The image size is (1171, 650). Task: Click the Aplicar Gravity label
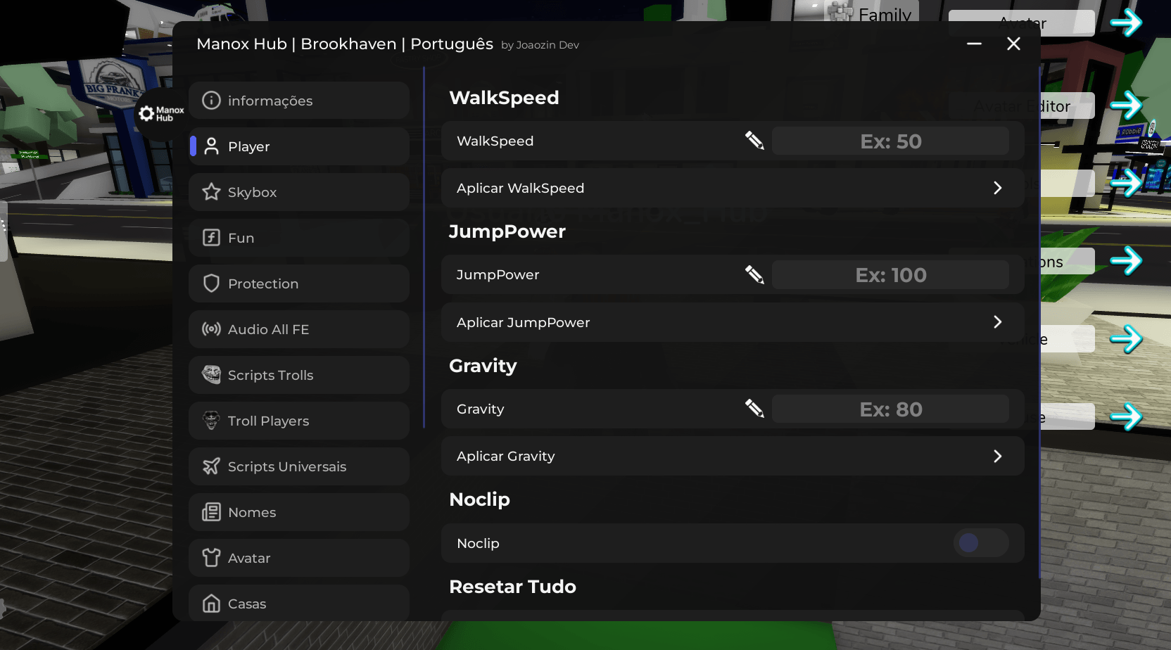click(505, 457)
